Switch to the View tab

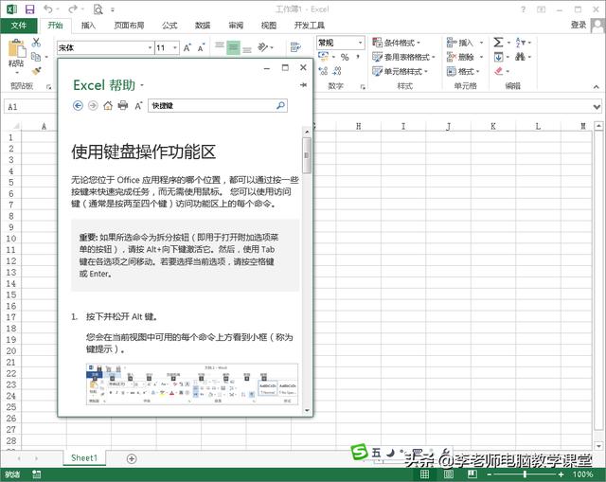click(x=269, y=26)
